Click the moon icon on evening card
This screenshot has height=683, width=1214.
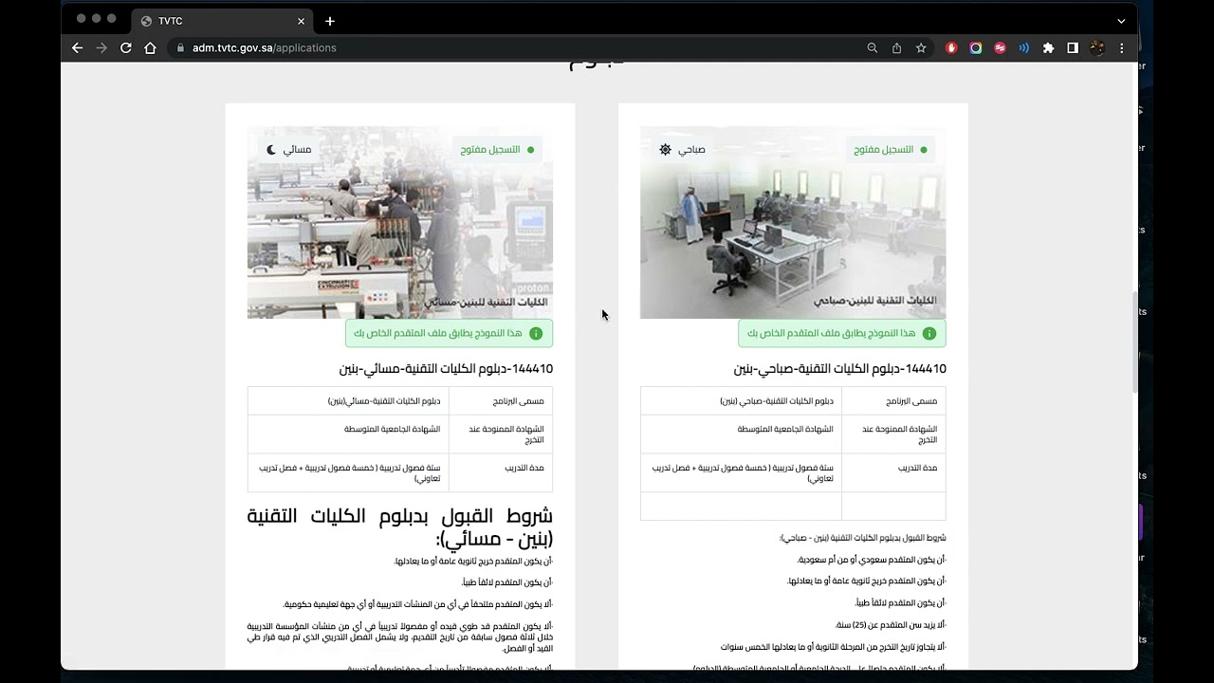coord(271,149)
